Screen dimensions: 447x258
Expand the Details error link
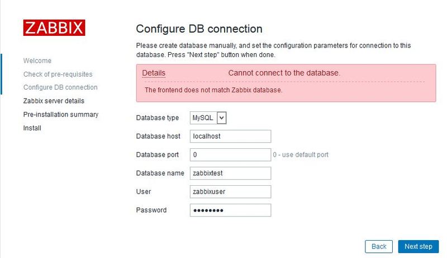click(x=154, y=73)
